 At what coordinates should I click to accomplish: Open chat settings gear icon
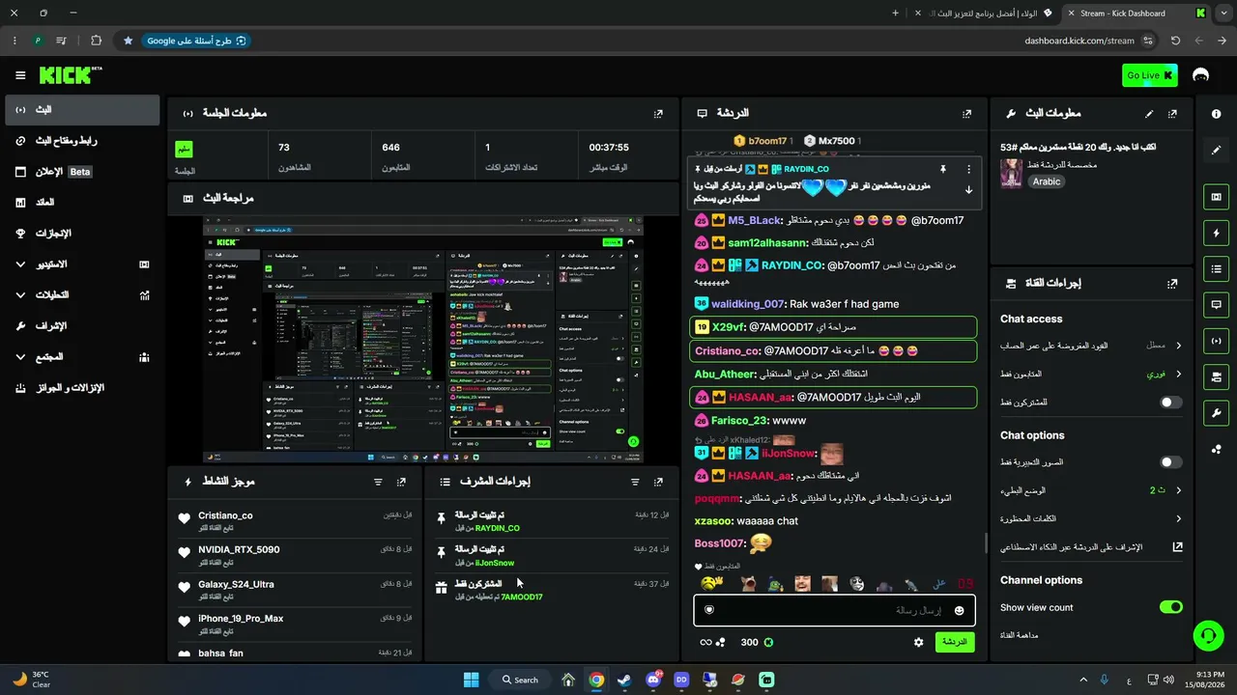tap(918, 642)
